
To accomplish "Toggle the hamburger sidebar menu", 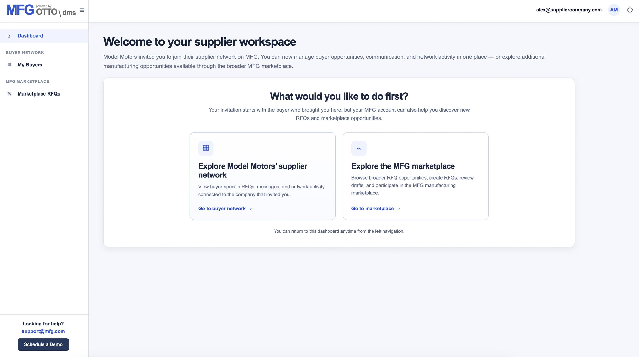I will click(82, 10).
